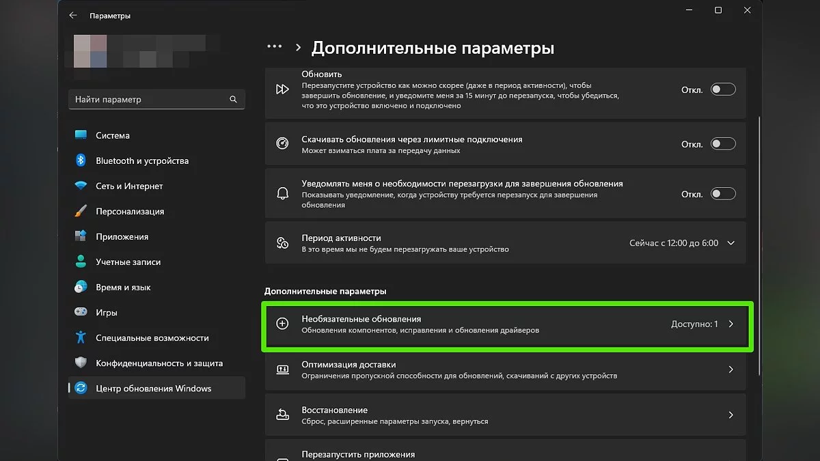The image size is (820, 461).
Task: Select Центр обновления Windows in sidebar
Action: pyautogui.click(x=156, y=388)
